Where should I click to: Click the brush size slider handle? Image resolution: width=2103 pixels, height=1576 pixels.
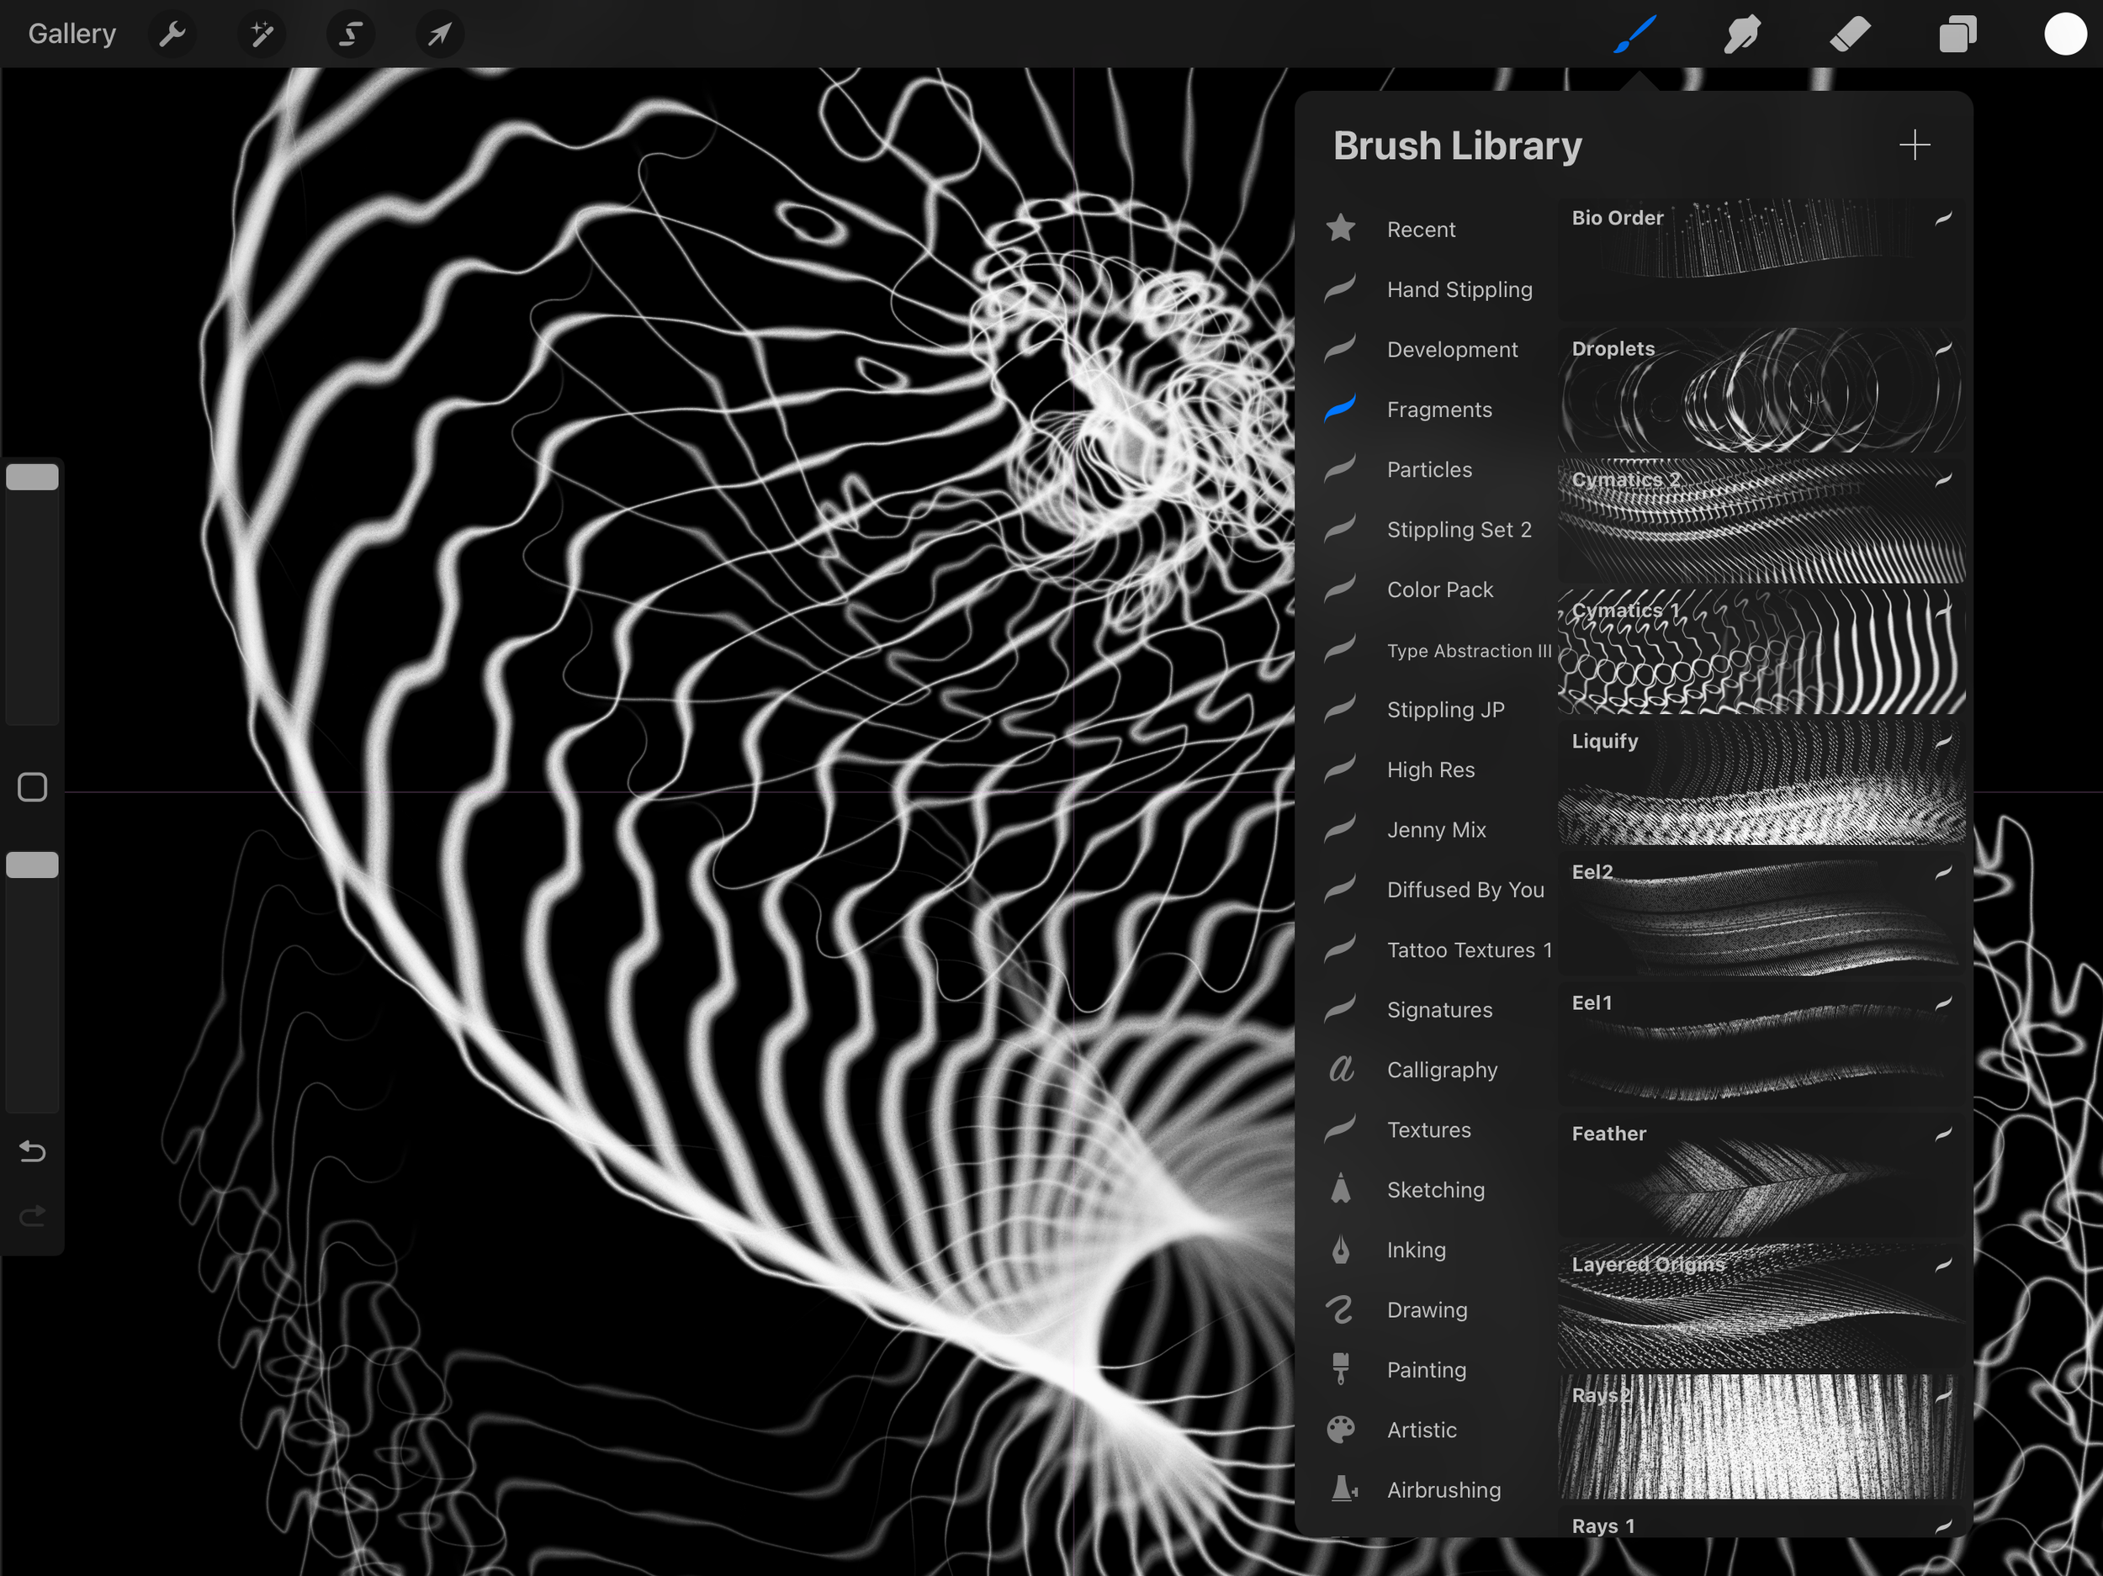tap(32, 477)
